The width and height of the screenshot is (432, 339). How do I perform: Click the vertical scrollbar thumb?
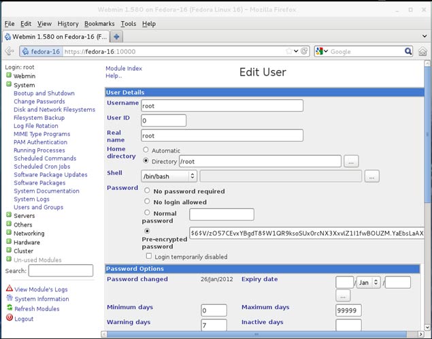click(427, 135)
